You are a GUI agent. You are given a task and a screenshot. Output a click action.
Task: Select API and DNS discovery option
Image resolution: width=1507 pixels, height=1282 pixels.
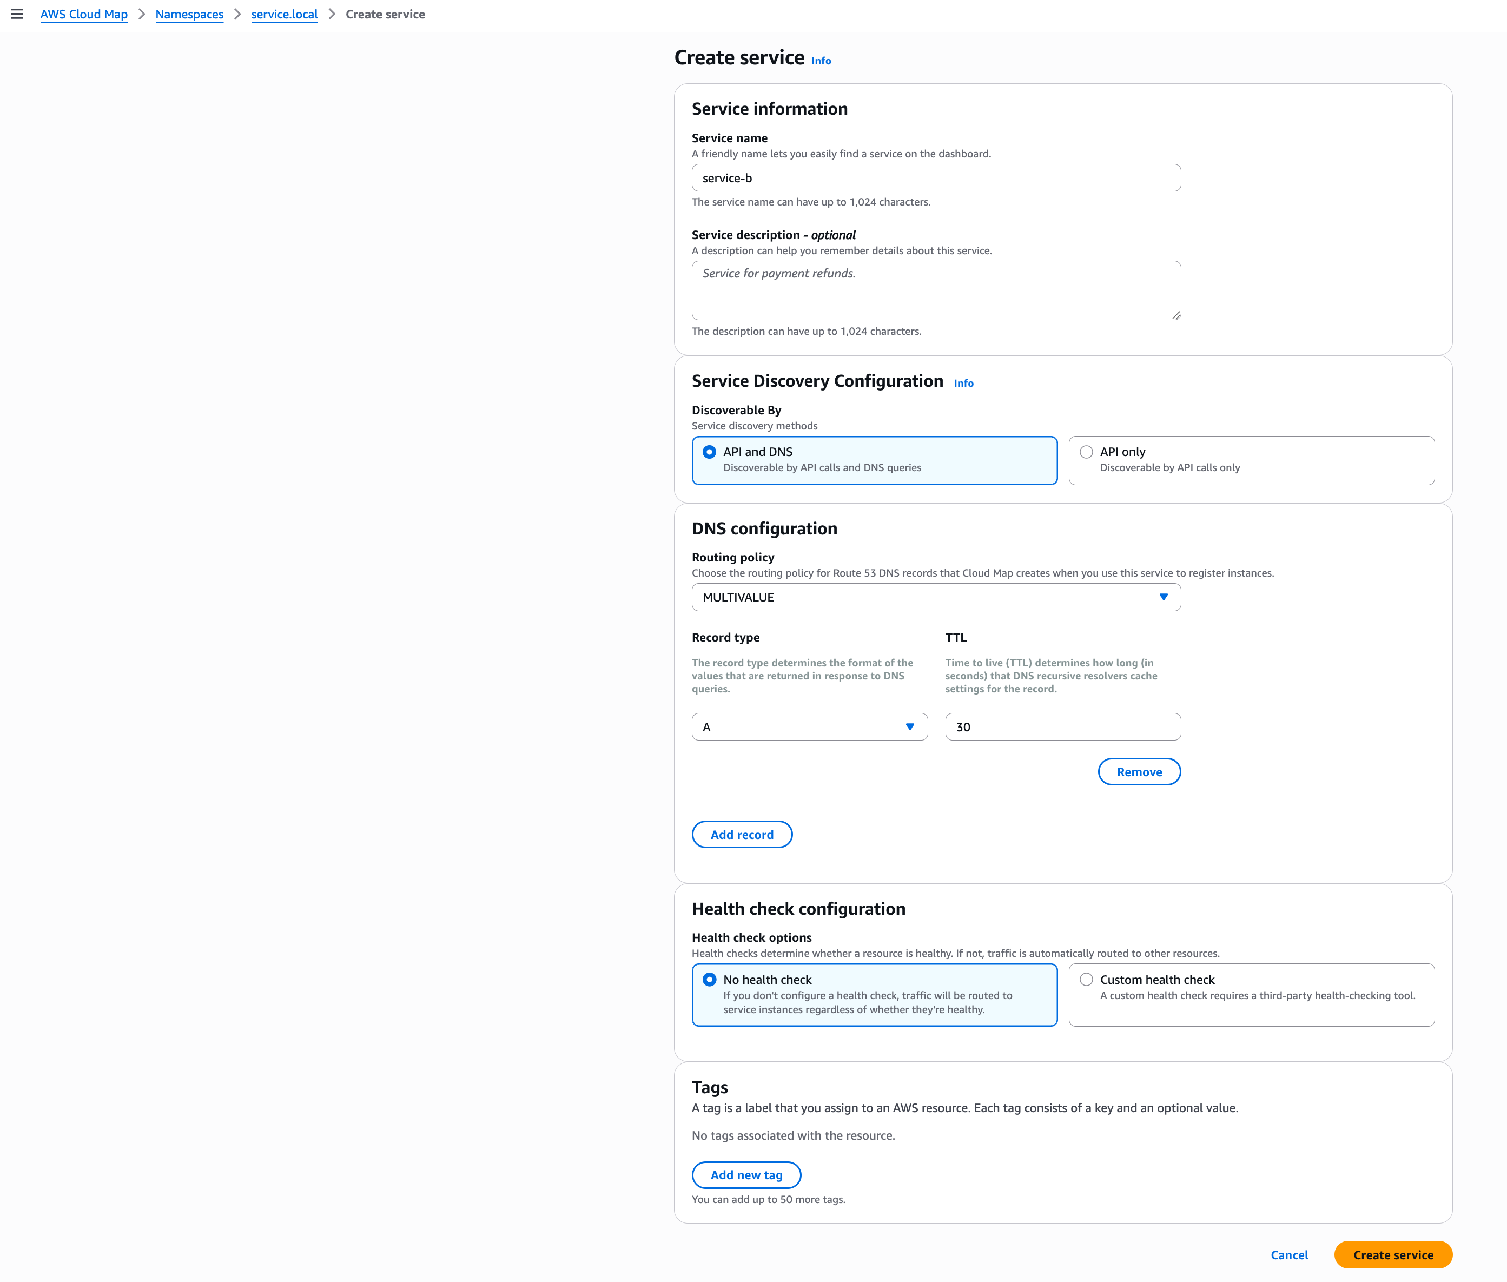tap(709, 452)
